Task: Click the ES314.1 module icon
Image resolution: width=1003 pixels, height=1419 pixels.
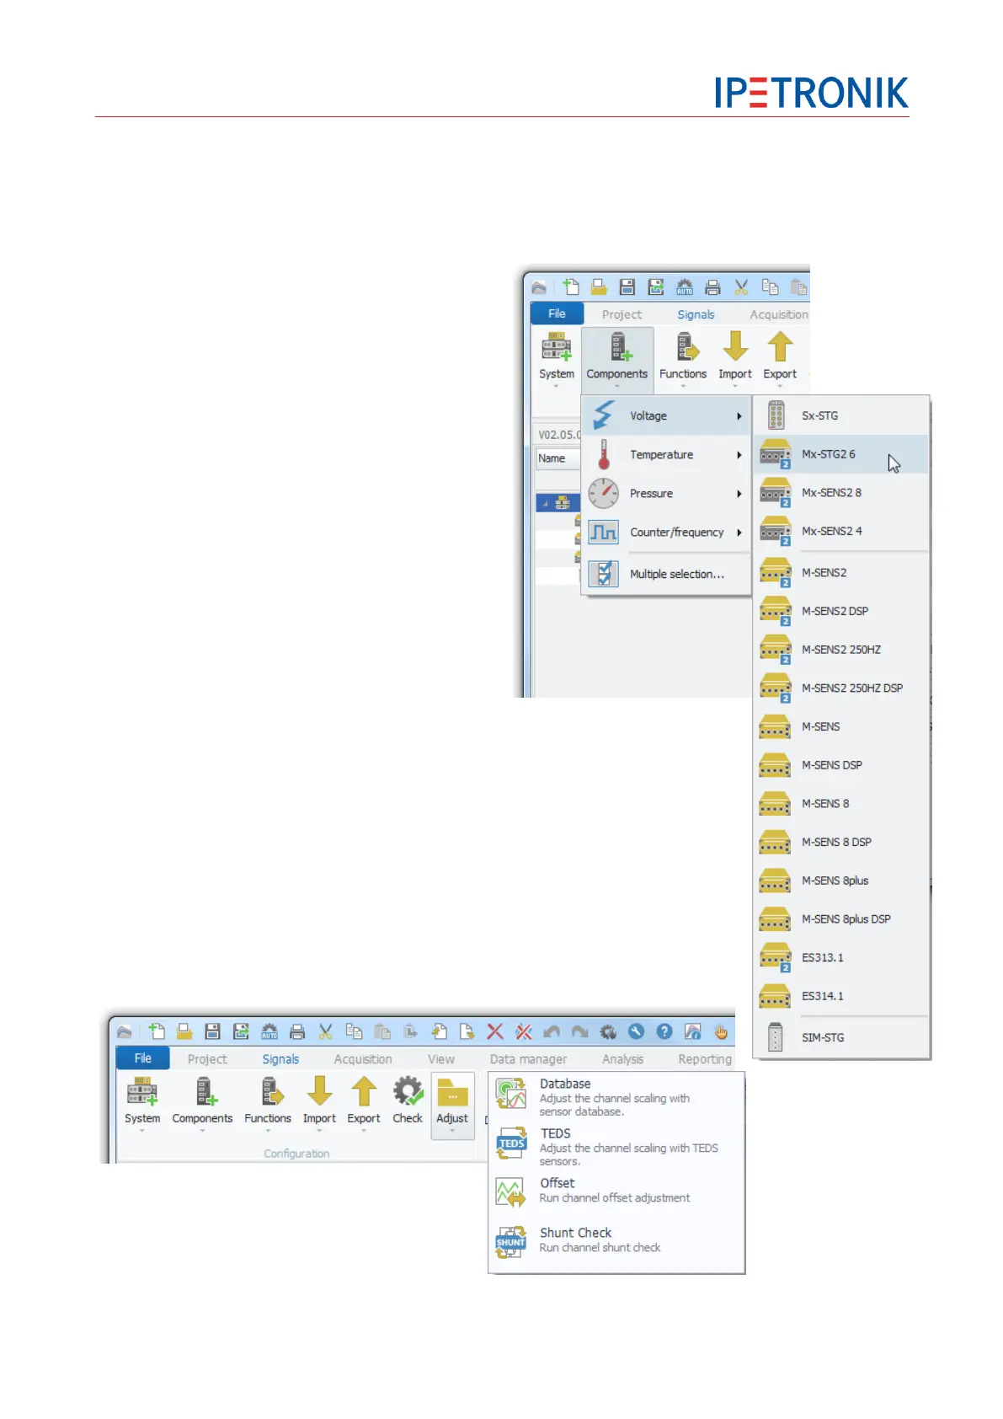Action: click(776, 996)
